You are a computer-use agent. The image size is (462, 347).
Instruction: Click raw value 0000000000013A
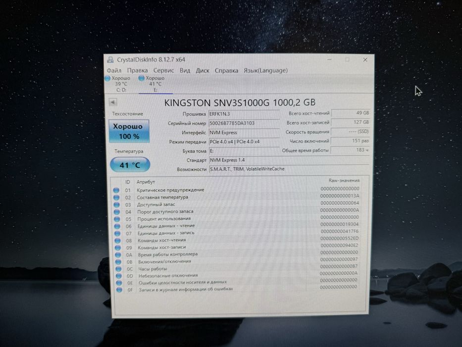(340, 196)
